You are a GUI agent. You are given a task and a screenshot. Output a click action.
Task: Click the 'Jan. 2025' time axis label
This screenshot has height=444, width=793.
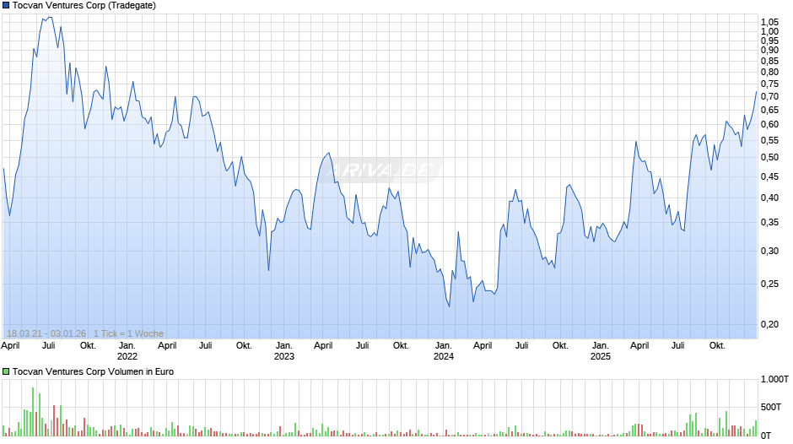[x=601, y=351]
